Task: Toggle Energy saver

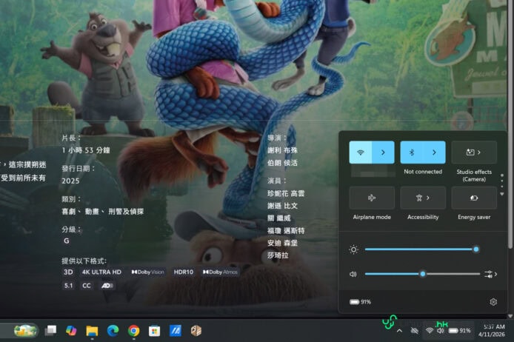Action: [474, 198]
